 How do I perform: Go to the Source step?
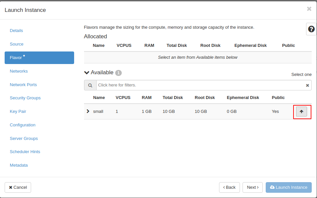pyautogui.click(x=17, y=44)
